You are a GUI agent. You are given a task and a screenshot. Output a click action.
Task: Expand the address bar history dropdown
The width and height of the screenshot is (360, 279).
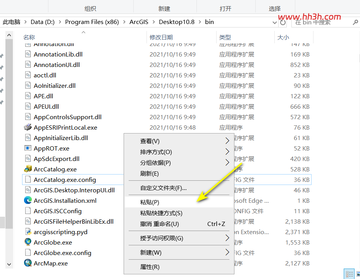[x=274, y=22]
